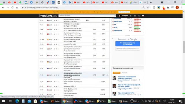The height and width of the screenshot is (104, 185).
Task: Click the Investing.com logo
Action: [47, 16]
